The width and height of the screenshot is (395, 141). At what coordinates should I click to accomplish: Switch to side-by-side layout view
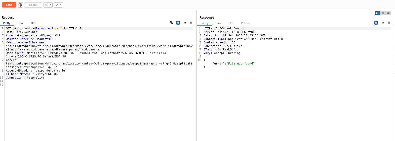[x=377, y=13]
